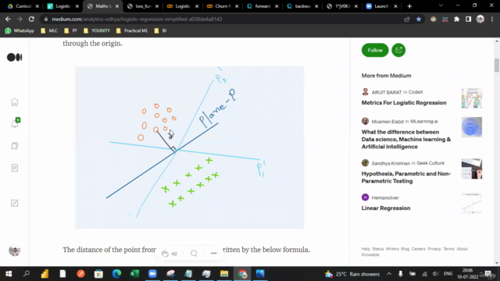Open the Careers footer link

pos(419,249)
